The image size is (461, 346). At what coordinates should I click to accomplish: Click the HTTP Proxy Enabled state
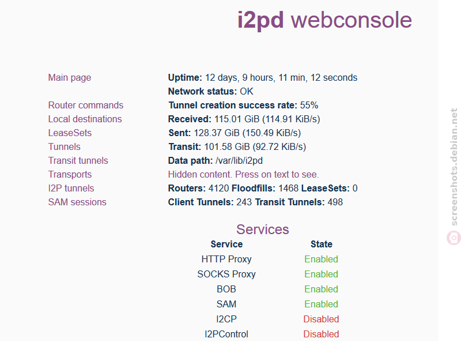(x=321, y=259)
